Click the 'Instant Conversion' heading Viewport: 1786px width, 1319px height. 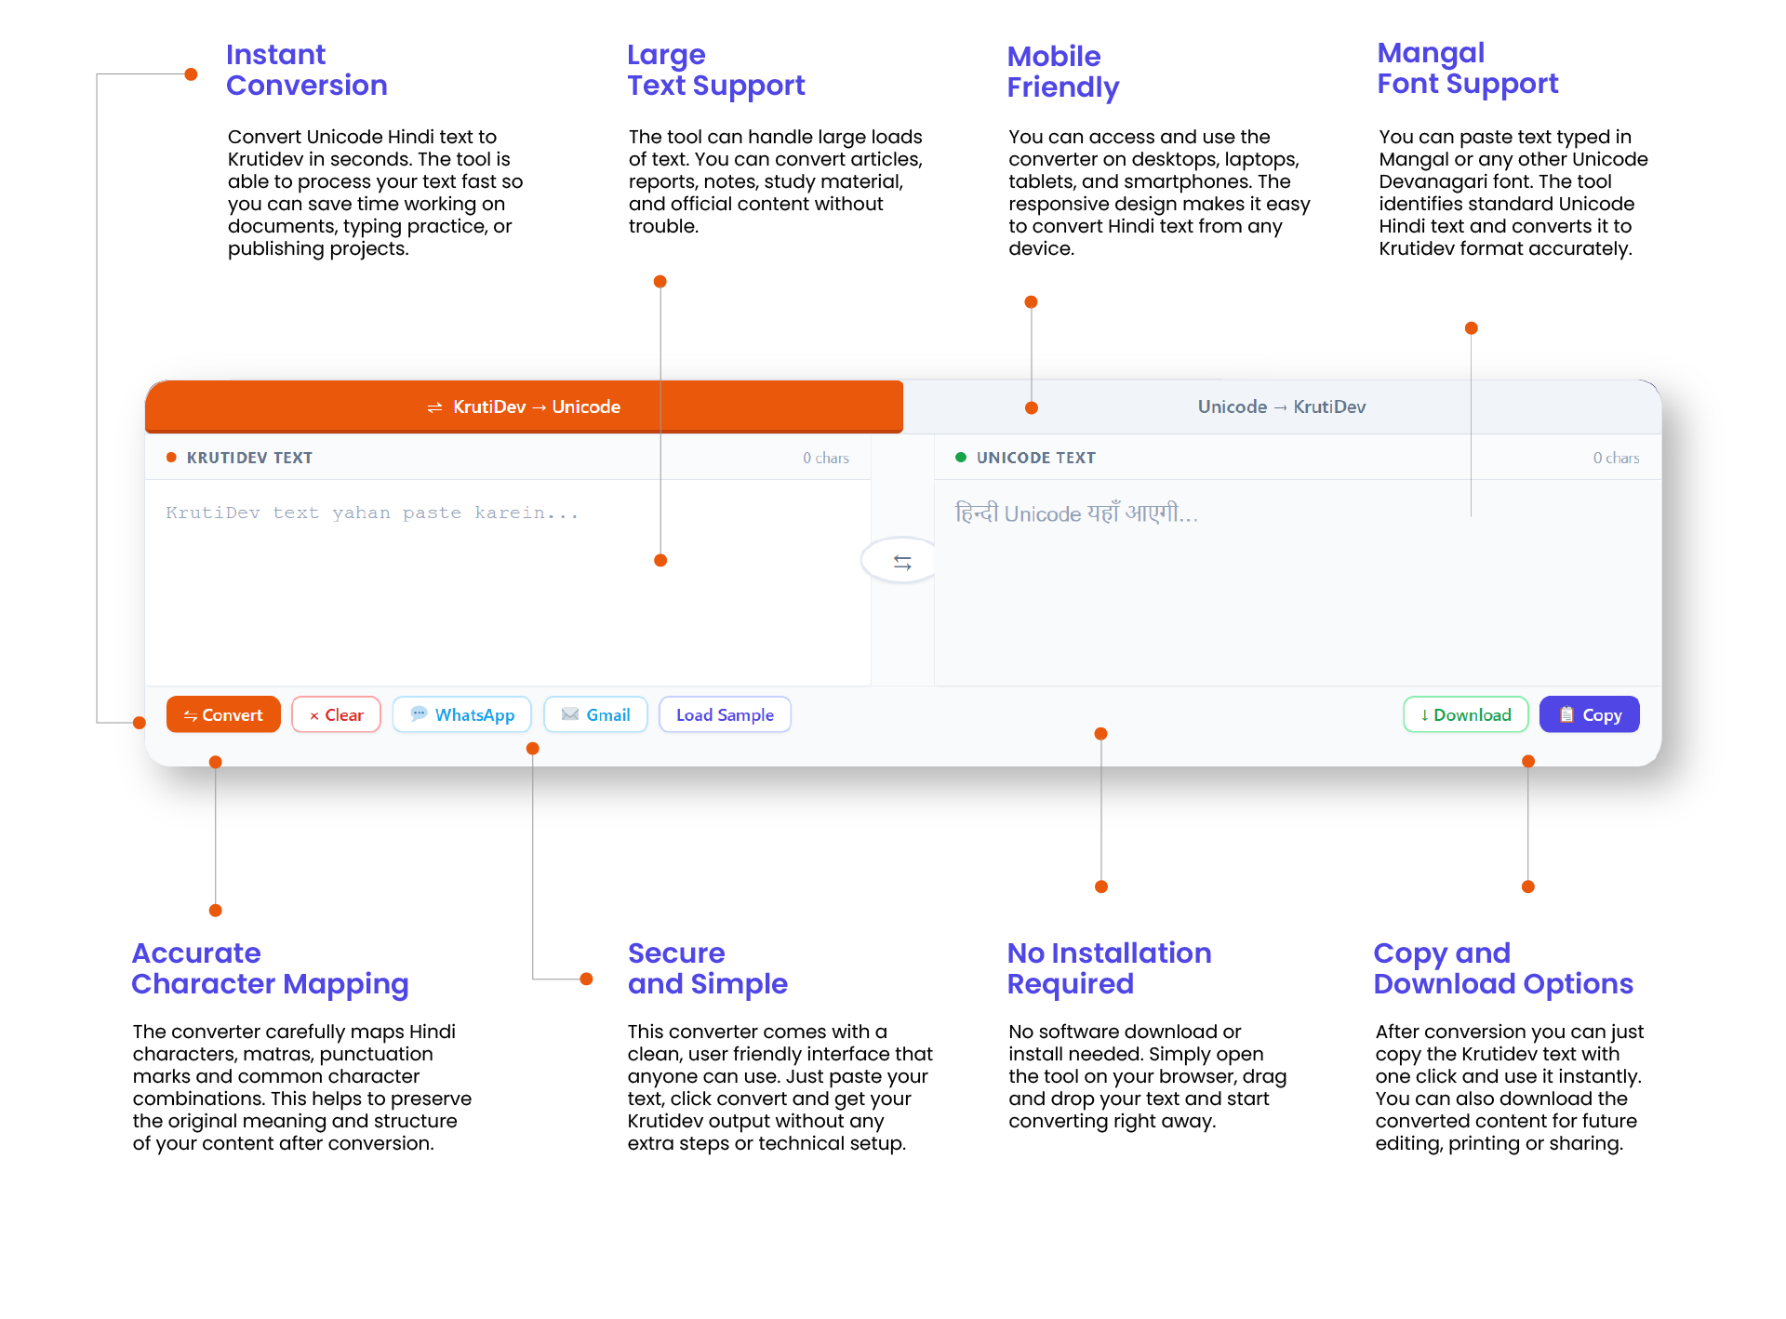coord(307,70)
